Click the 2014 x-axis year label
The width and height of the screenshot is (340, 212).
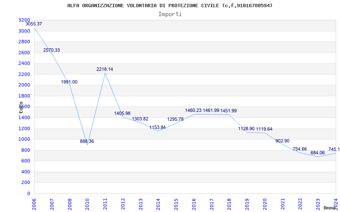(x=159, y=204)
